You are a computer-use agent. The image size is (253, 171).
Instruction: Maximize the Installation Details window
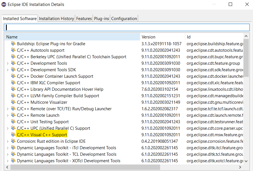pyautogui.click(x=230, y=4)
